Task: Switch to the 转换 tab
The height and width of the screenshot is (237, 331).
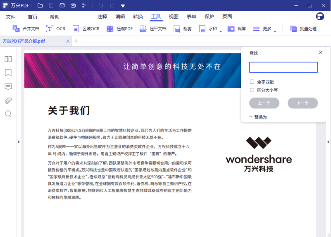Action: pos(138,17)
